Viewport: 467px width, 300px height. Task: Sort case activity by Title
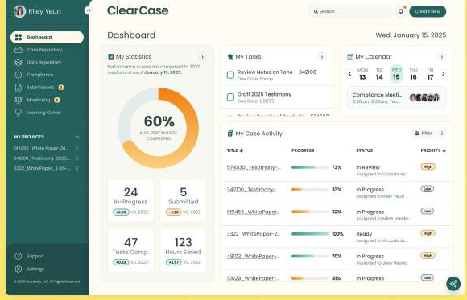click(x=235, y=150)
